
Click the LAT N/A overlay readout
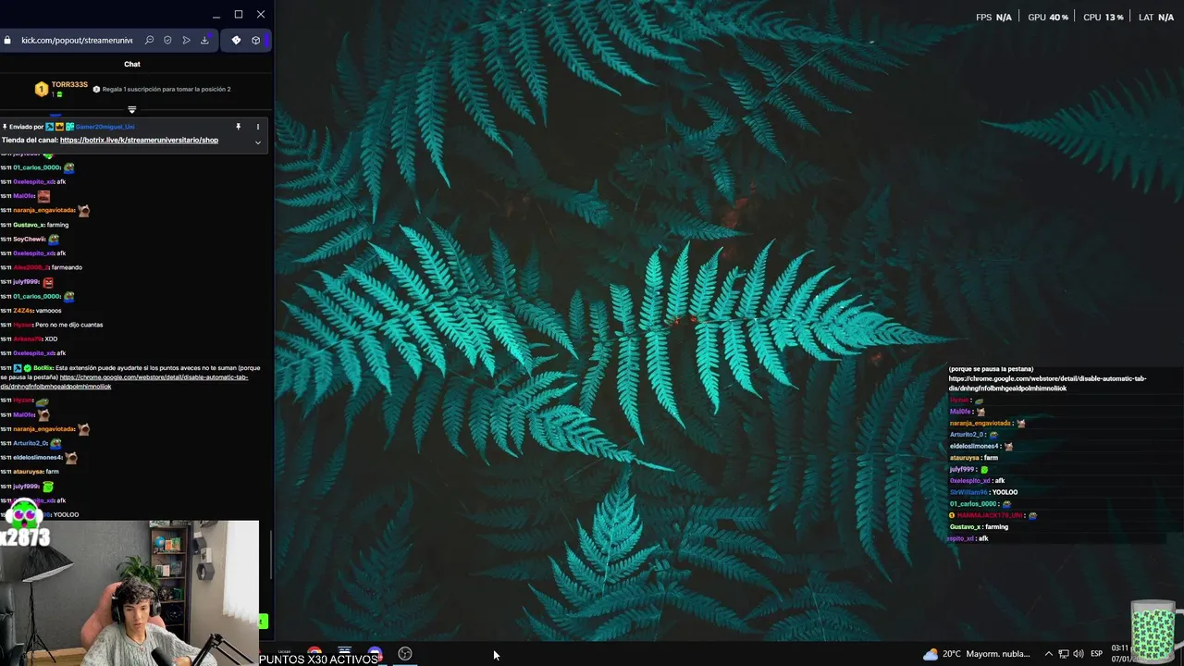(x=1156, y=18)
